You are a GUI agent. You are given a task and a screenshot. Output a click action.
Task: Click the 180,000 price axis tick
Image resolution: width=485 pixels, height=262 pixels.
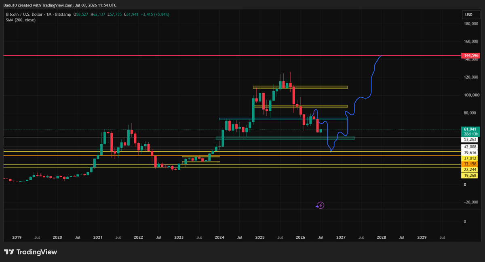click(x=470, y=24)
